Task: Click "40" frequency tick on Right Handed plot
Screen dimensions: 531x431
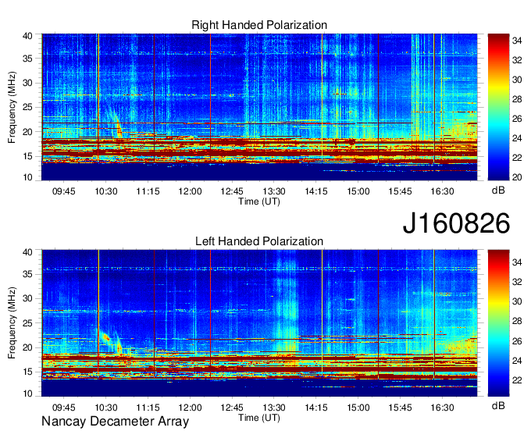Action: tap(27, 36)
